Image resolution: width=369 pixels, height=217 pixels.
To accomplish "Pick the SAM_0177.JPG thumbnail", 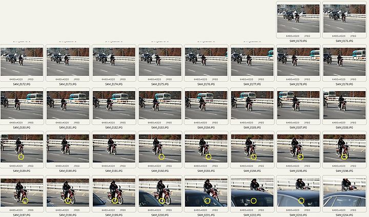I will [x=252, y=62].
